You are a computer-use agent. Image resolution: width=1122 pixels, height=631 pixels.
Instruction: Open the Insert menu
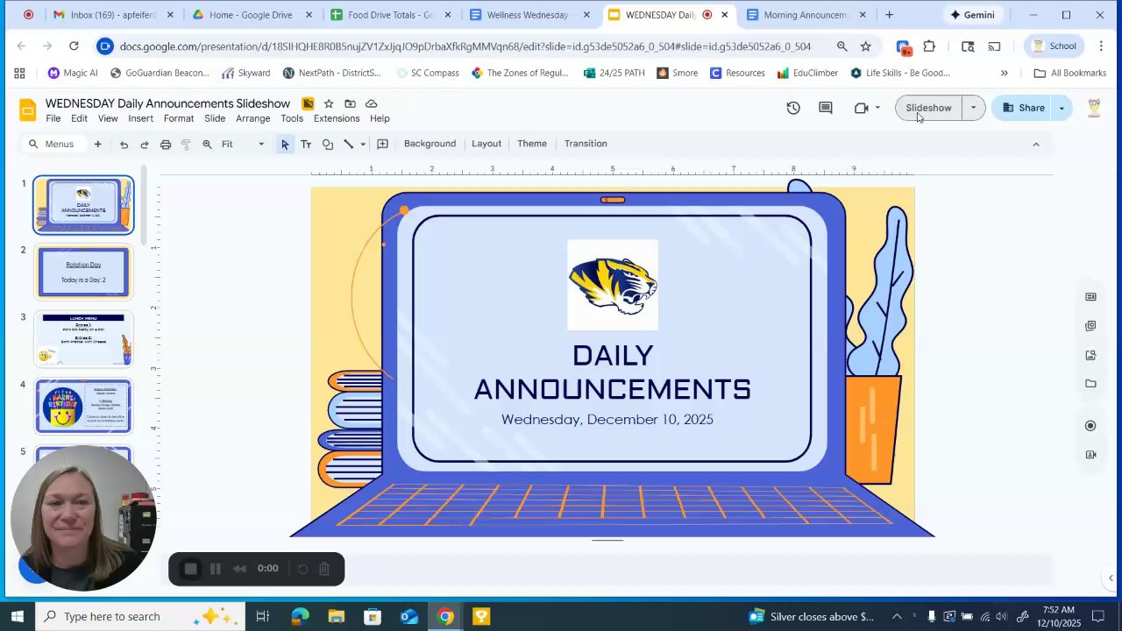[140, 118]
